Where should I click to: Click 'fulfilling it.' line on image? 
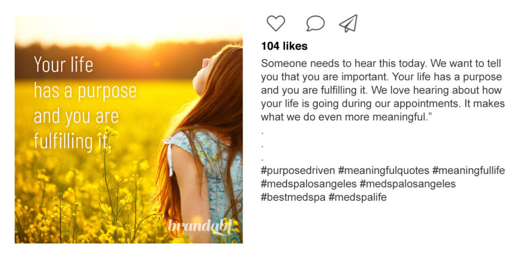pos(72,141)
